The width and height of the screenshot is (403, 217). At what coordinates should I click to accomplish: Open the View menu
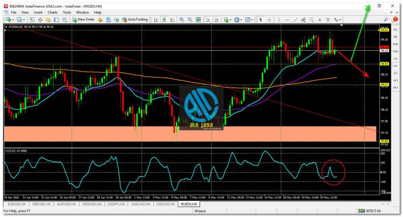click(x=25, y=12)
